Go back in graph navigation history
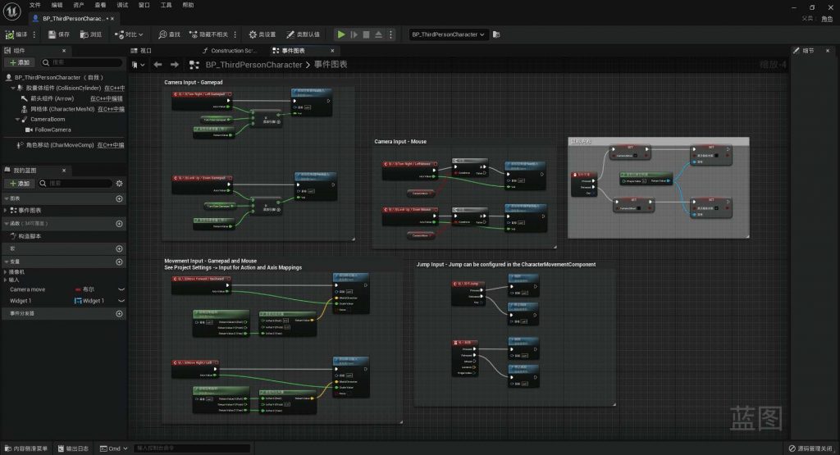This screenshot has height=455, width=840. coord(157,64)
